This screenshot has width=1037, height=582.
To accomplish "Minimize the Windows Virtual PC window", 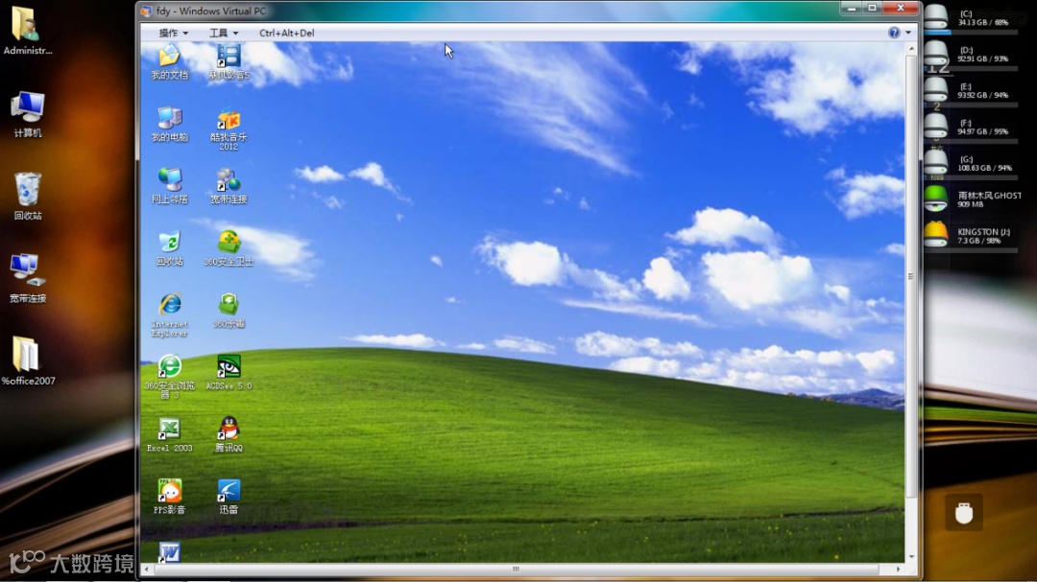I will (851, 8).
